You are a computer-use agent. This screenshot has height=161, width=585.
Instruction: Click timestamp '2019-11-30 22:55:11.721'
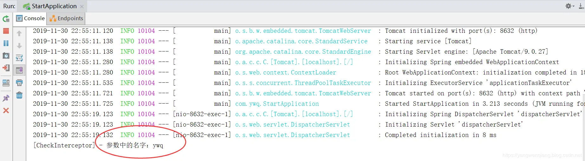click(x=73, y=93)
